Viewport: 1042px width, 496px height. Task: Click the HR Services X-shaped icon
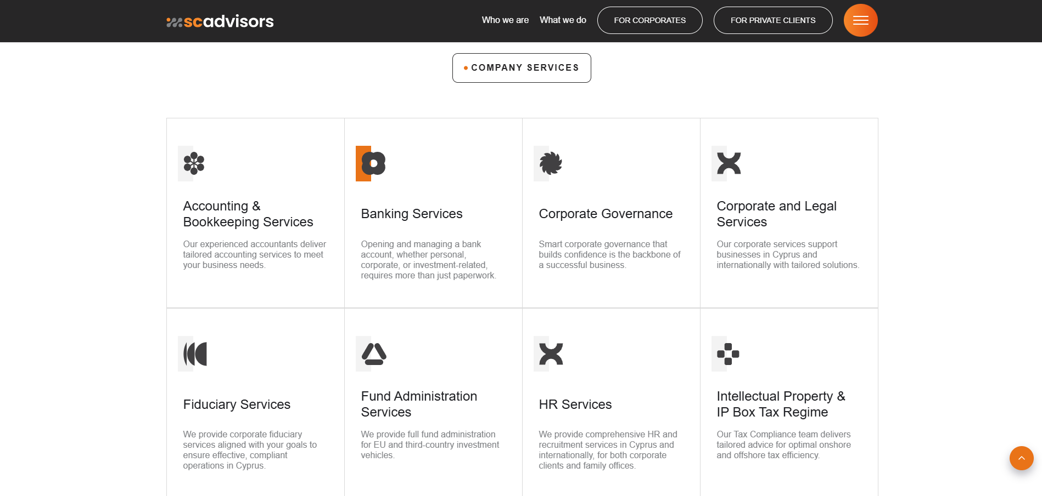[551, 354]
